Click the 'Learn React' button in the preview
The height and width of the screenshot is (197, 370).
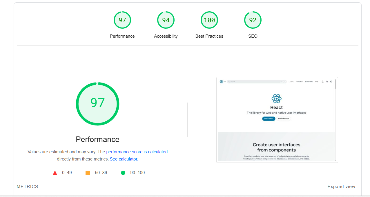coord(269,118)
